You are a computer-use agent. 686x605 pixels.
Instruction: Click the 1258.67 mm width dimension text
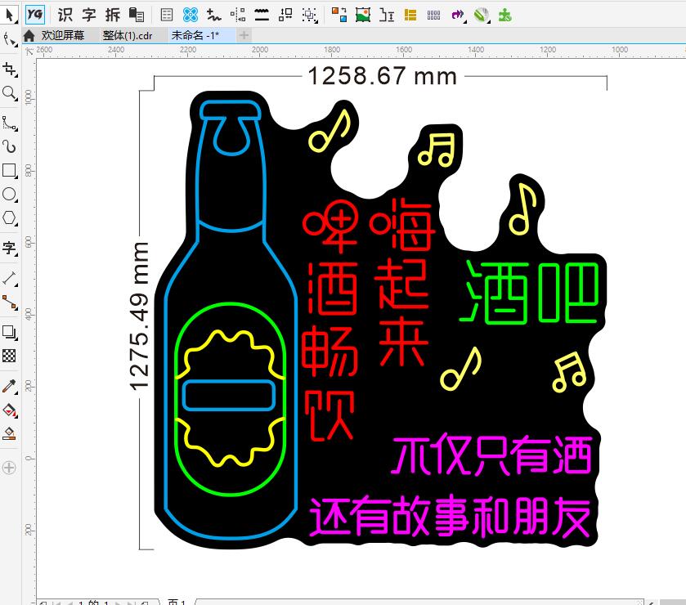383,76
